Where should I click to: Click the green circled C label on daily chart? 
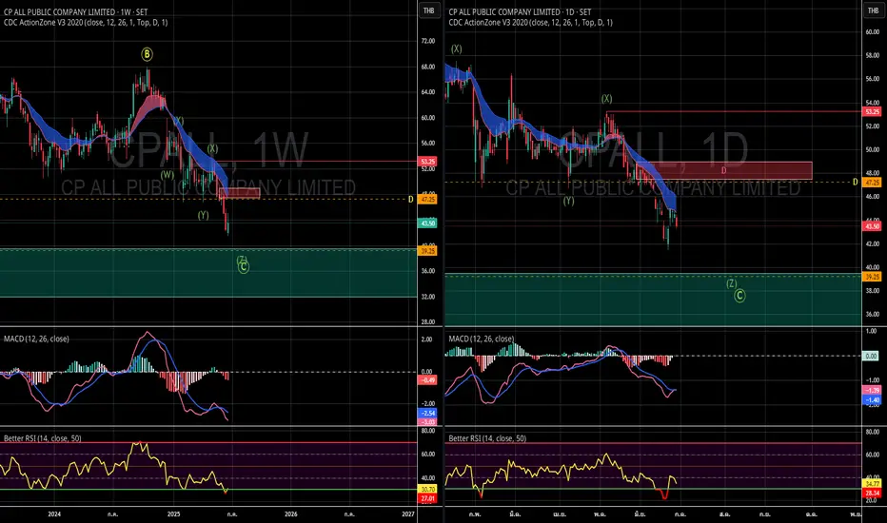tap(739, 295)
